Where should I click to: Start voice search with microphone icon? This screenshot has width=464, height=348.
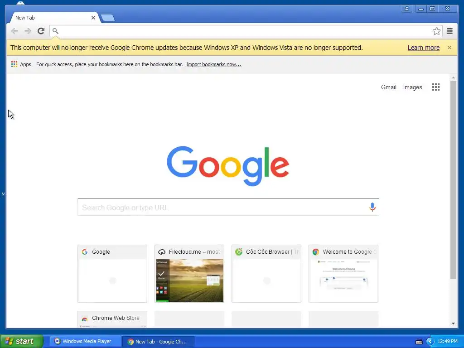[x=372, y=207]
